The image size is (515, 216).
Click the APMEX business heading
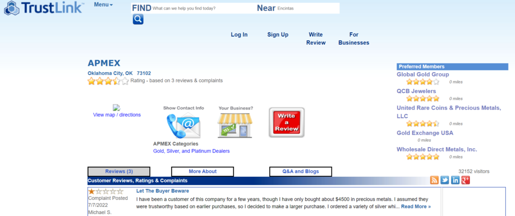104,63
